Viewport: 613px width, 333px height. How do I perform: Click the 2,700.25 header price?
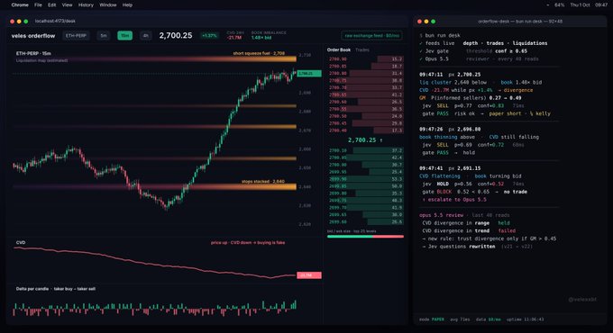[x=176, y=35]
